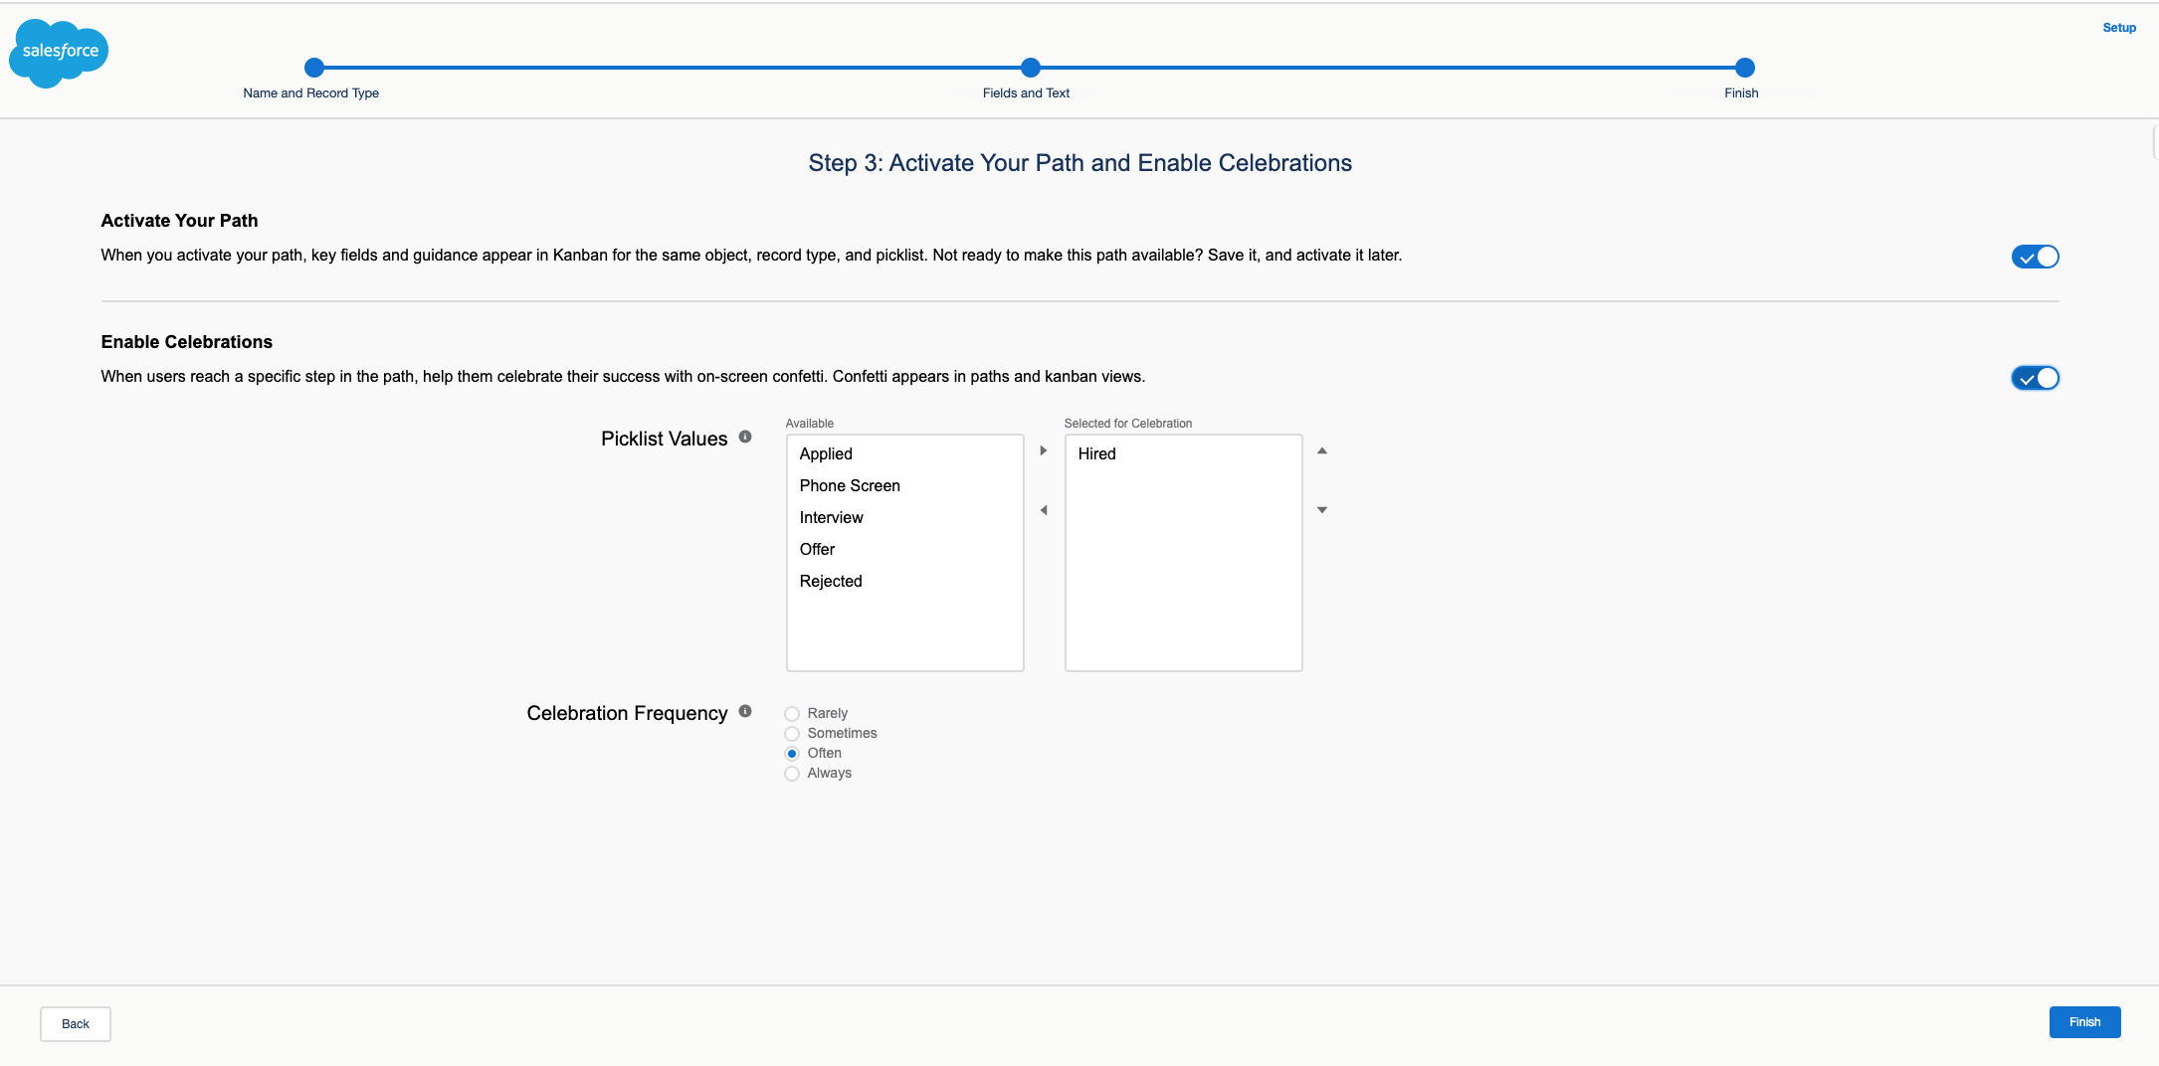Screen dimensions: 2159x1066
Task: Toggle the Activate Your Path switch
Action: [2035, 257]
